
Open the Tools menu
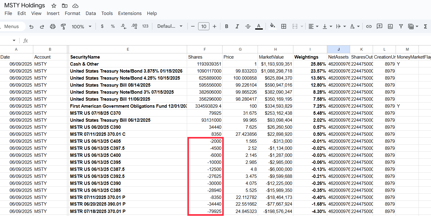107,13
